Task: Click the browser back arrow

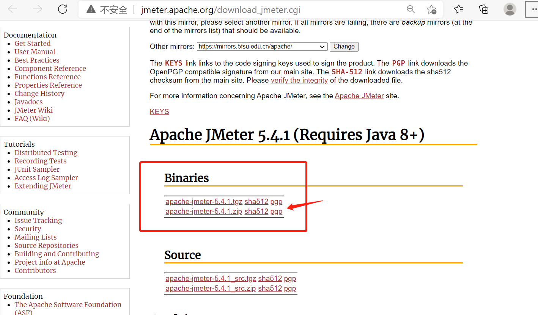Action: coord(13,9)
